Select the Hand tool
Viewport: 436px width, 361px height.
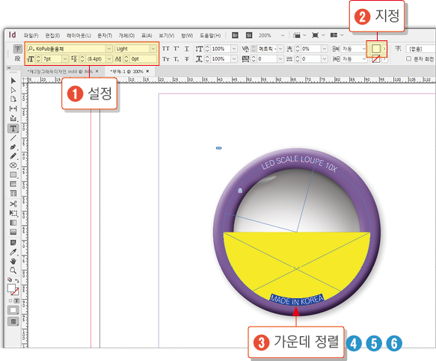(13, 262)
